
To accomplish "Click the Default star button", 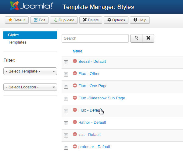I will coord(17,20).
